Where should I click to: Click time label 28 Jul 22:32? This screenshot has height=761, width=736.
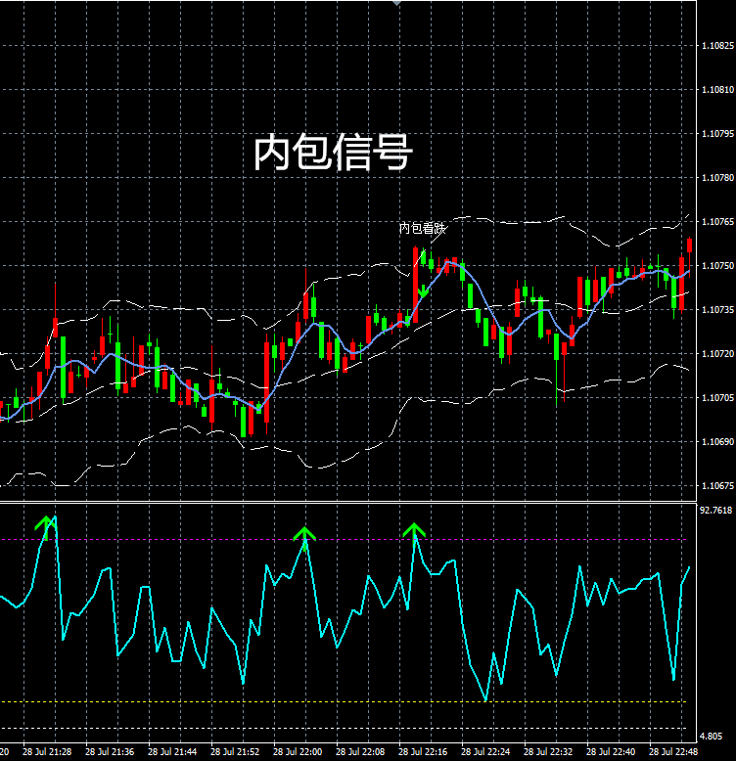pyautogui.click(x=548, y=752)
